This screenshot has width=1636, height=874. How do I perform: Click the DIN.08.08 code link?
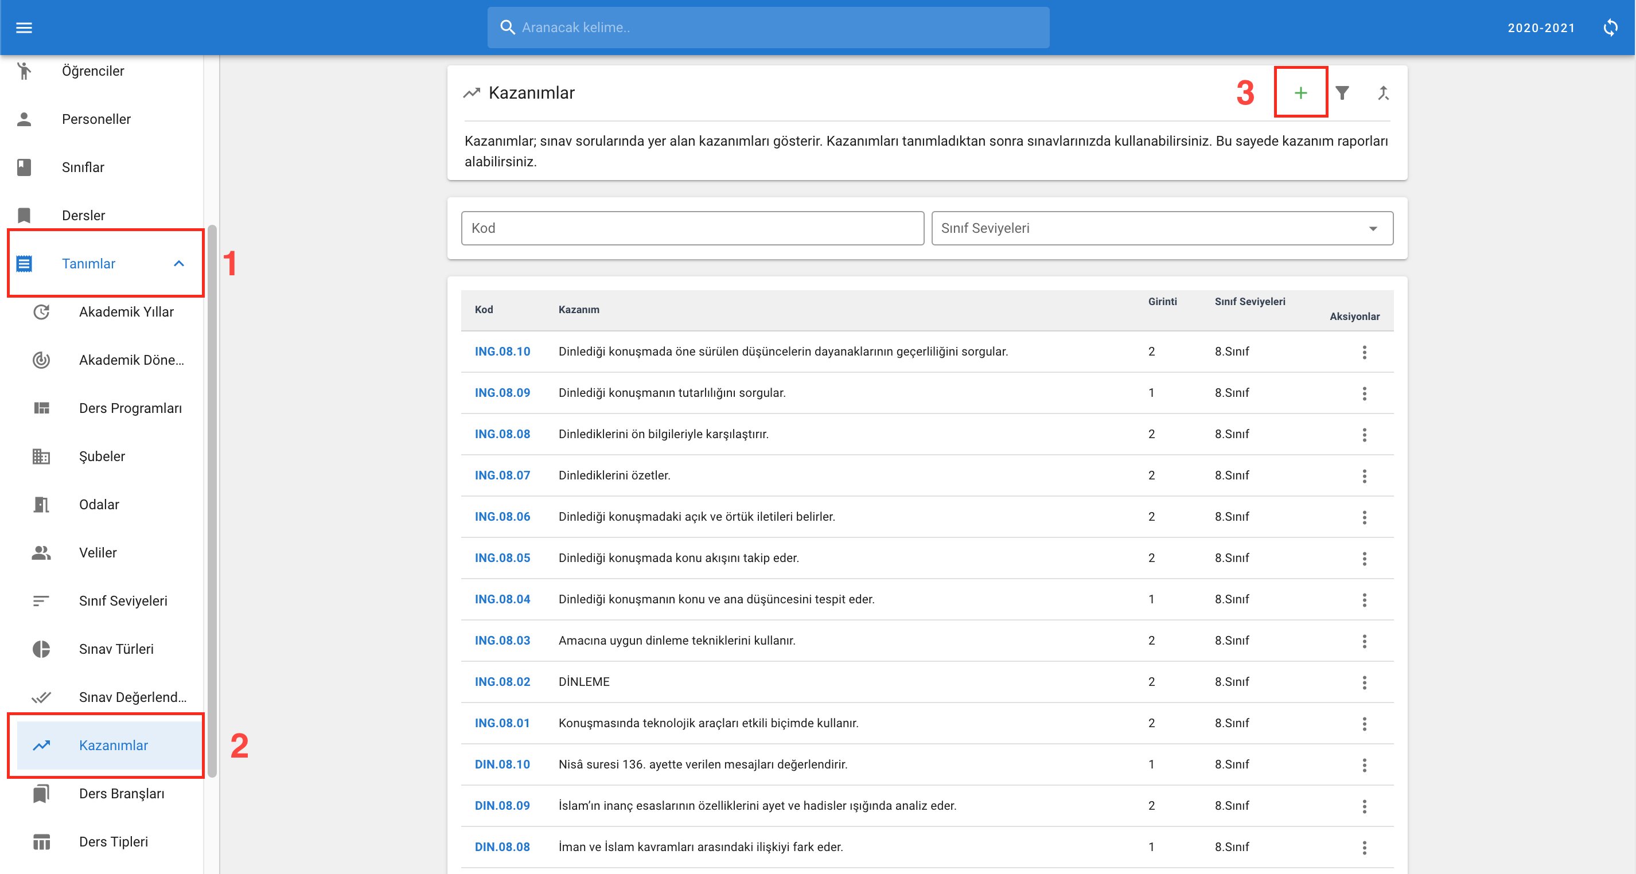pyautogui.click(x=502, y=846)
